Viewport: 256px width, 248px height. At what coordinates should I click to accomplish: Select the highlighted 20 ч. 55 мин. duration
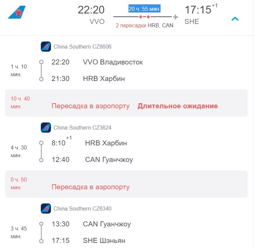[x=144, y=9]
